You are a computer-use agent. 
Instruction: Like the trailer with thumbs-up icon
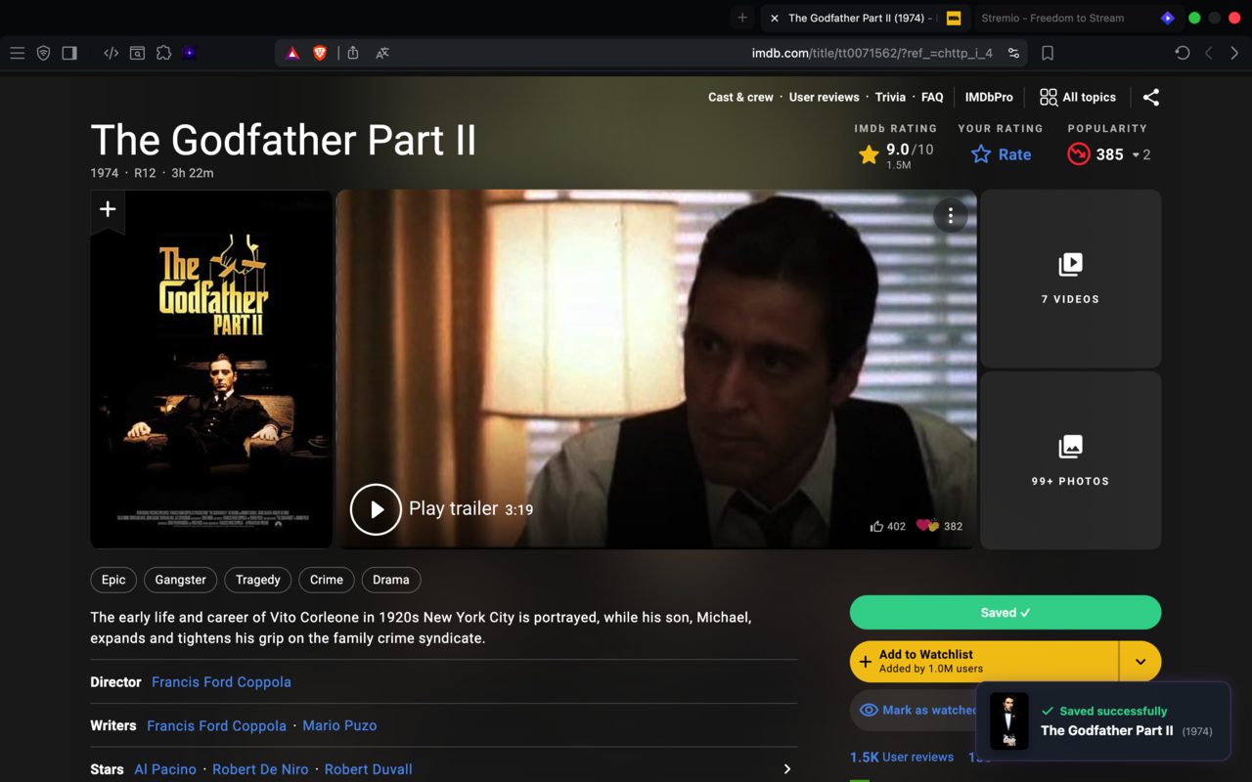click(x=876, y=526)
